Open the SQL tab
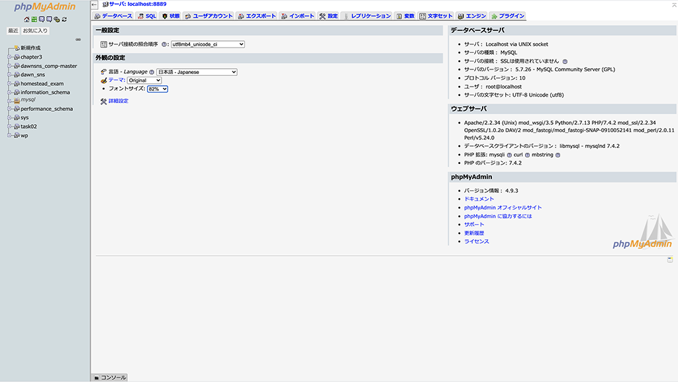The image size is (678, 382). click(x=147, y=16)
